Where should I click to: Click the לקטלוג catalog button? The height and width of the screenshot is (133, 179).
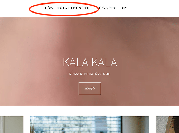(90, 89)
